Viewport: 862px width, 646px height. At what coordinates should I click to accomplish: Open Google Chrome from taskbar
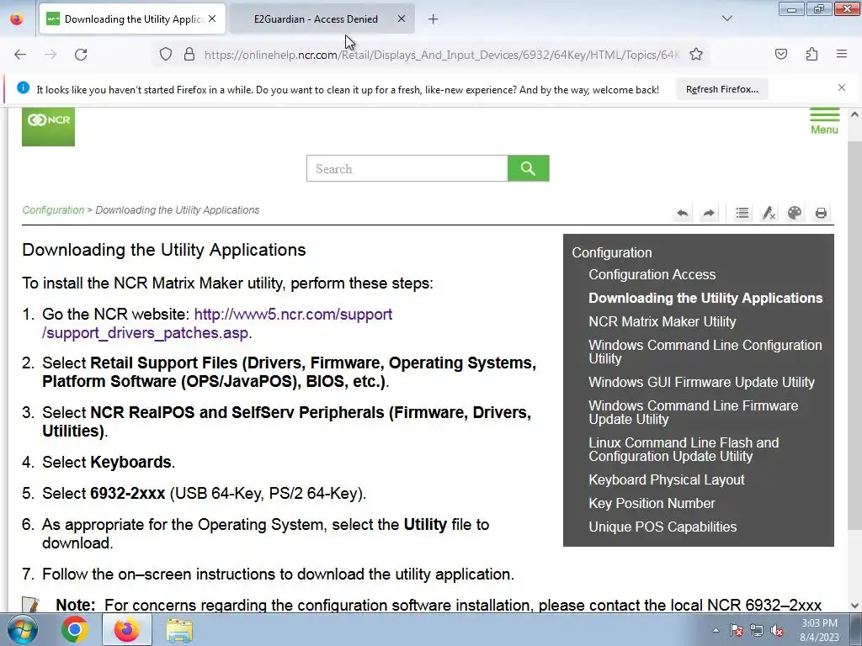pyautogui.click(x=75, y=629)
